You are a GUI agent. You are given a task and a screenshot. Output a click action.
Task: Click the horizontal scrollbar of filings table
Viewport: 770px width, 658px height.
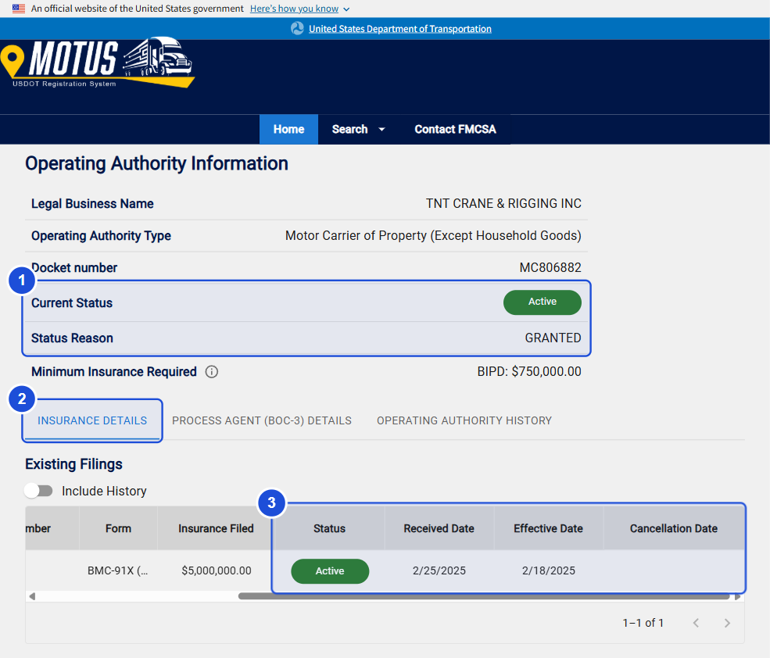coord(484,596)
